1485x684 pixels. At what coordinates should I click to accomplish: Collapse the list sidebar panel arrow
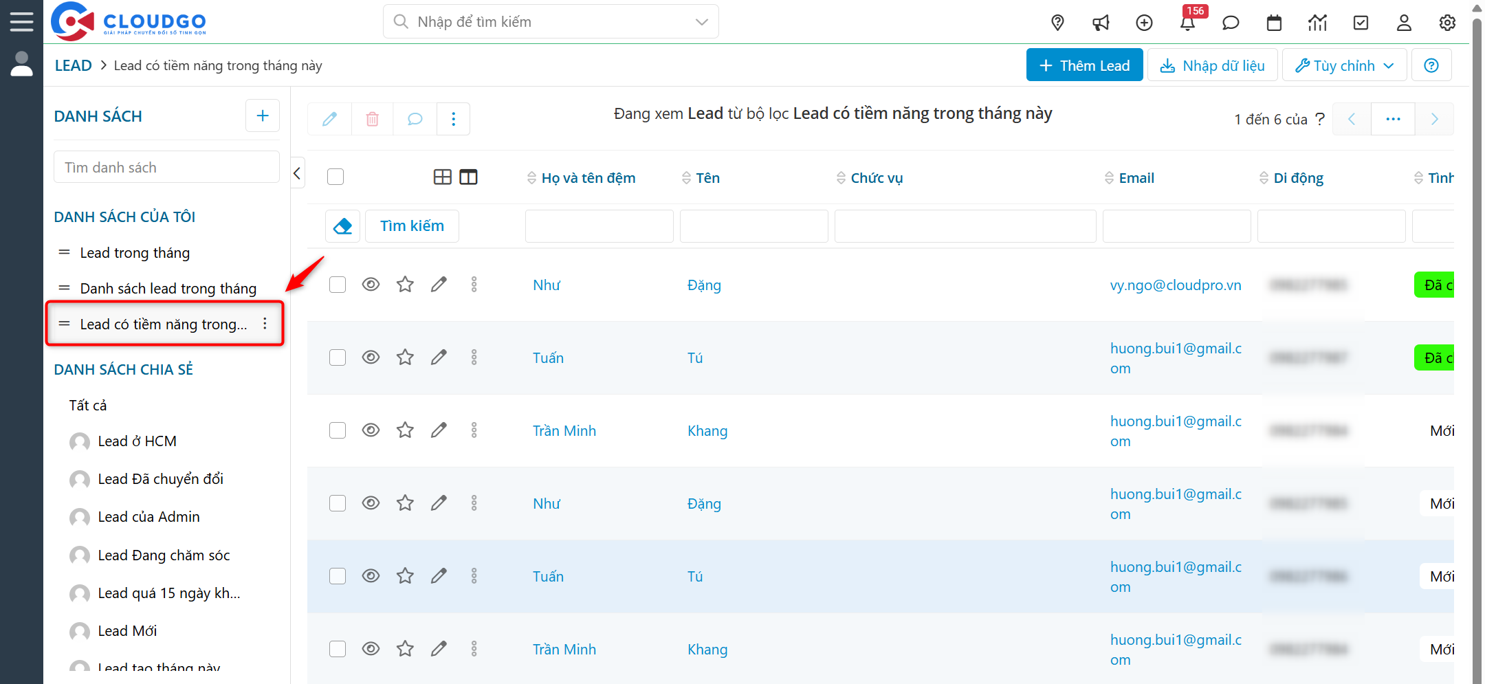point(297,173)
